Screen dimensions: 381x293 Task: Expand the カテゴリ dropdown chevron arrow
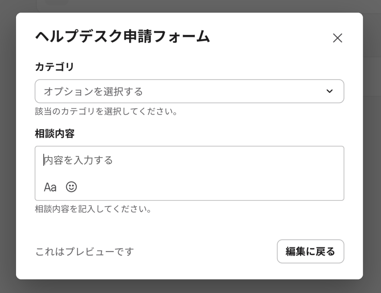pos(329,91)
